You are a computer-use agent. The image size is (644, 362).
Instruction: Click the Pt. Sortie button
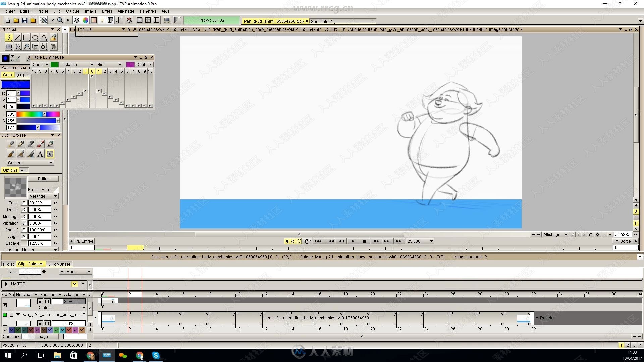coord(623,241)
